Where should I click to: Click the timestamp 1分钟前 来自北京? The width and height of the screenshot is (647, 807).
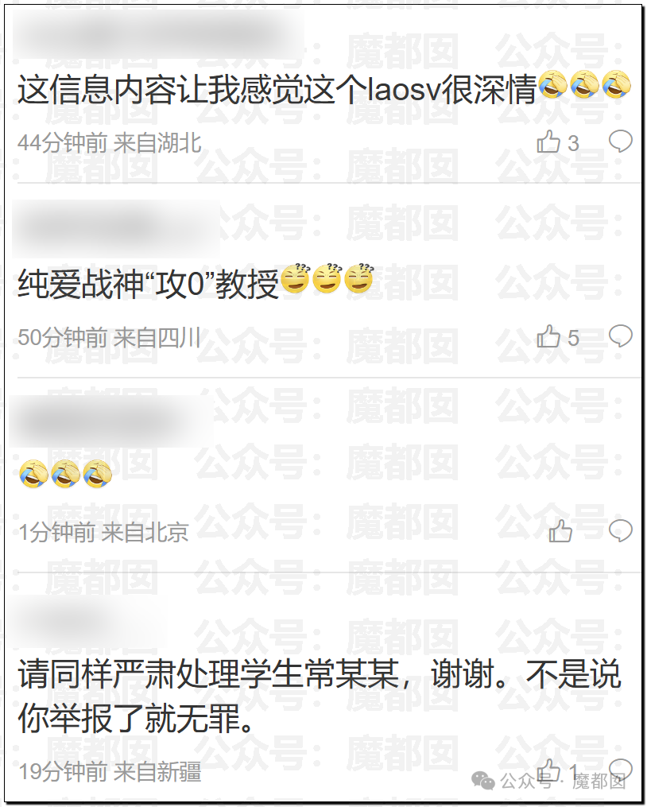coord(103,532)
